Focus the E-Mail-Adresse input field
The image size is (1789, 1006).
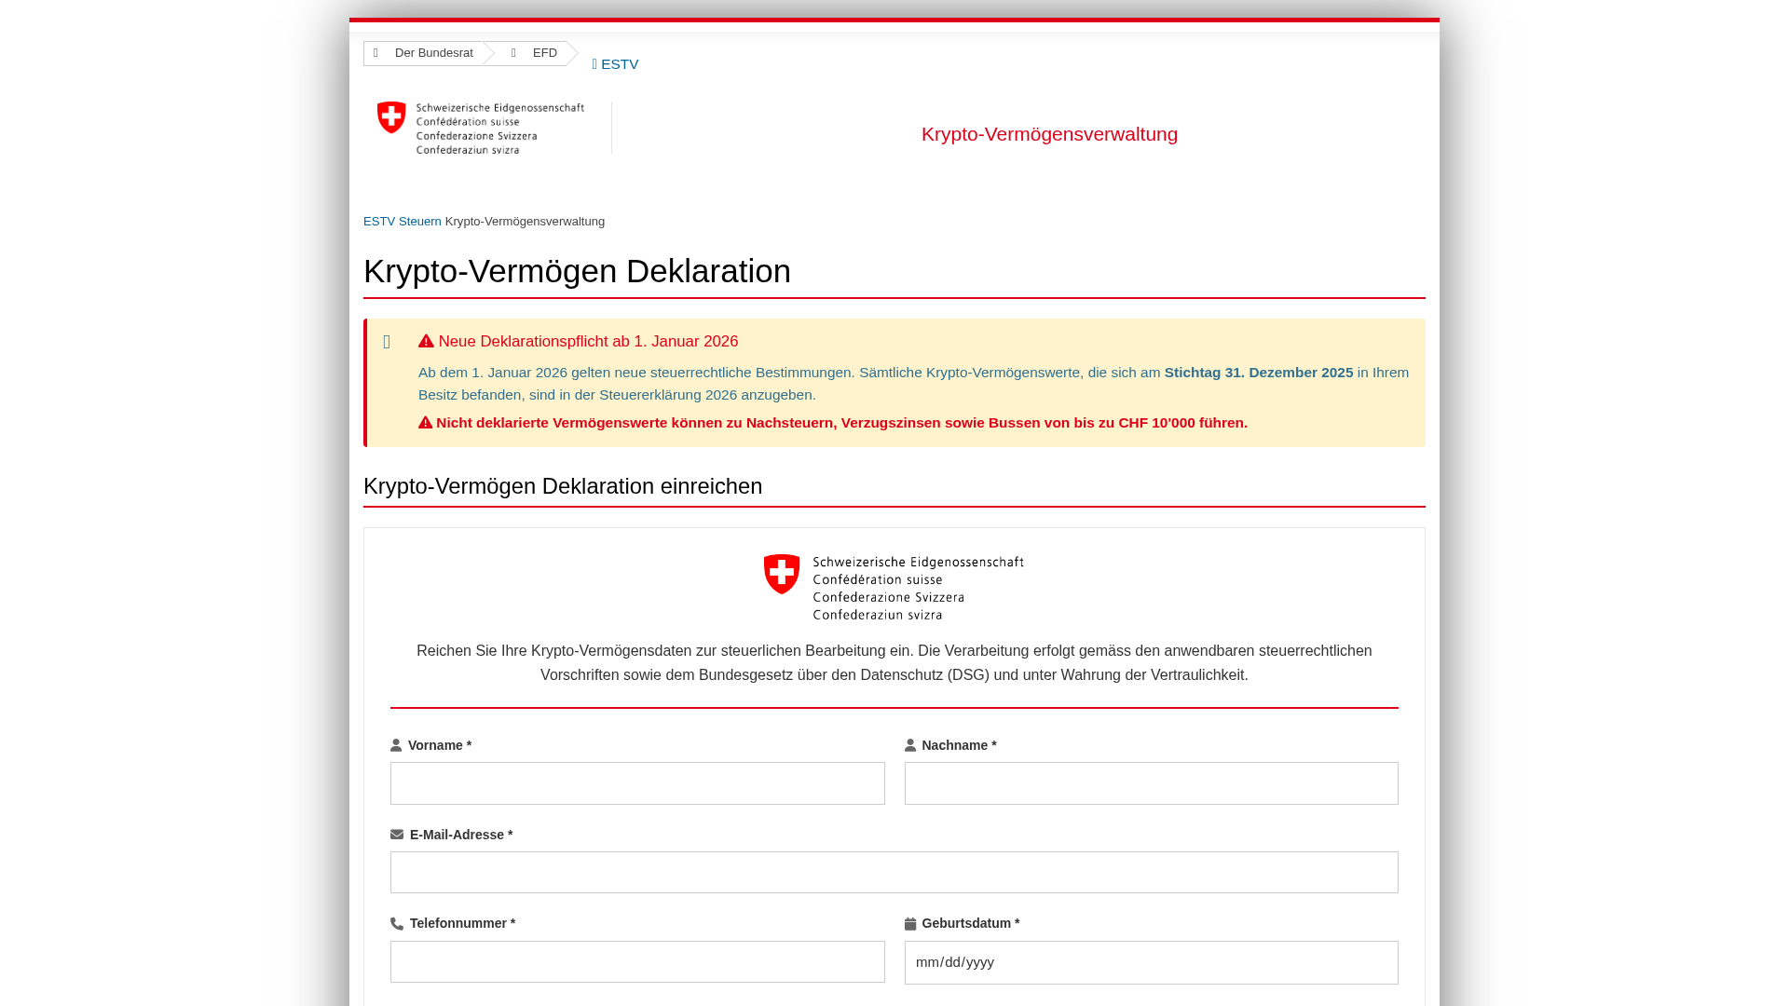[x=894, y=873]
